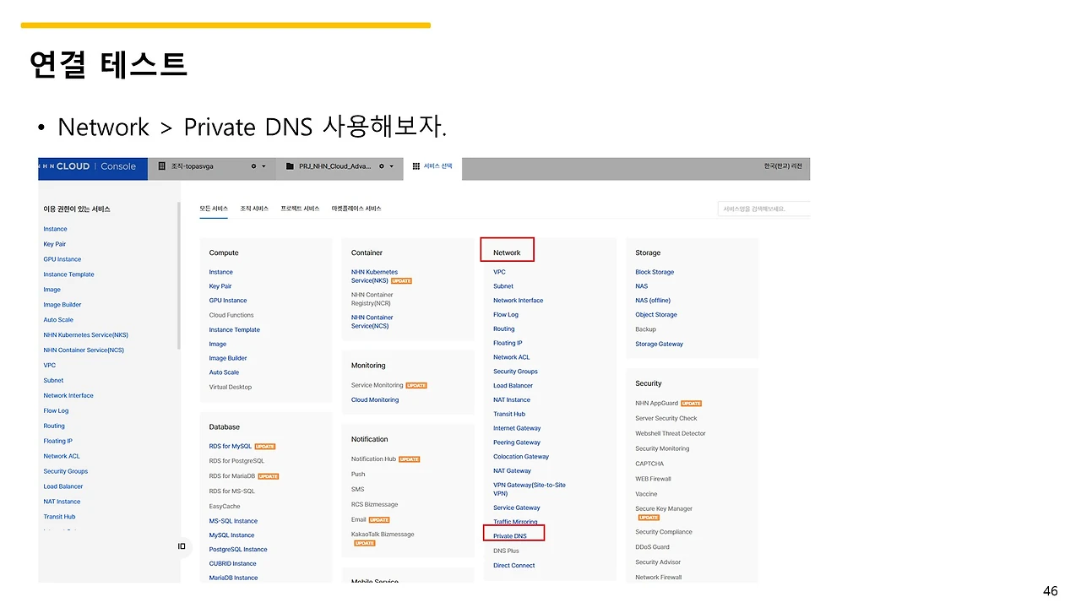The height and width of the screenshot is (608, 1081).
Task: Open EasyCache under Database
Action: (x=225, y=507)
